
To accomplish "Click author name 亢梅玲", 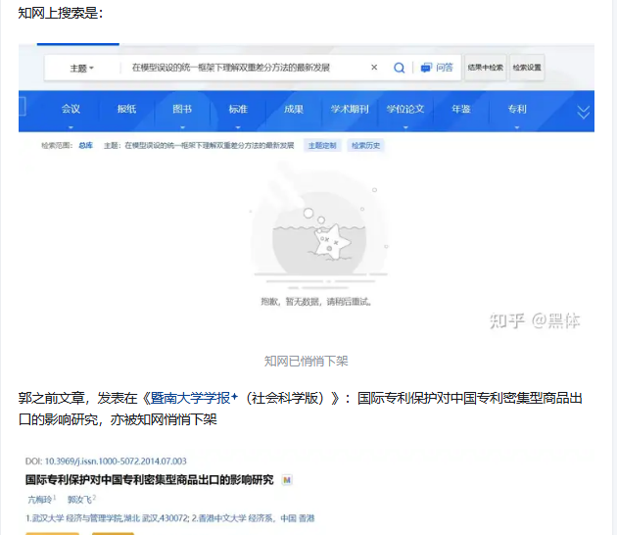I will click(x=40, y=500).
